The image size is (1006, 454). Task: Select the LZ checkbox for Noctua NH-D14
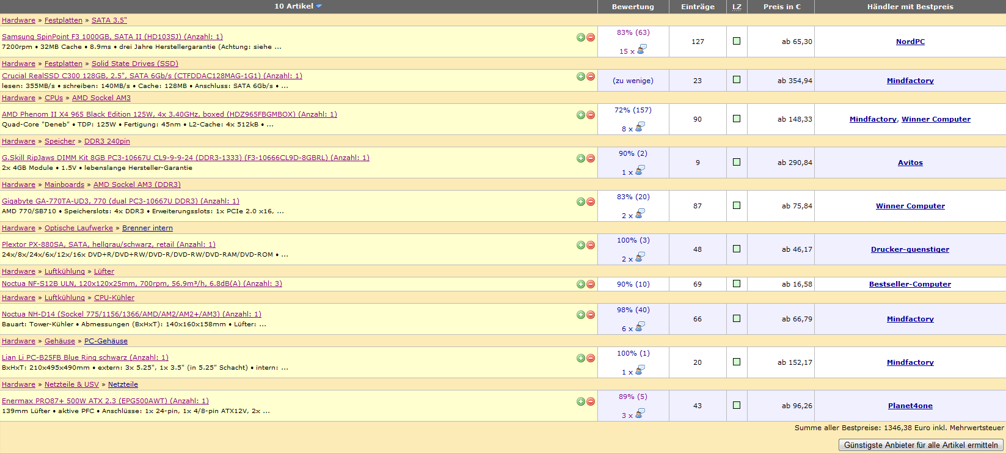pos(737,318)
